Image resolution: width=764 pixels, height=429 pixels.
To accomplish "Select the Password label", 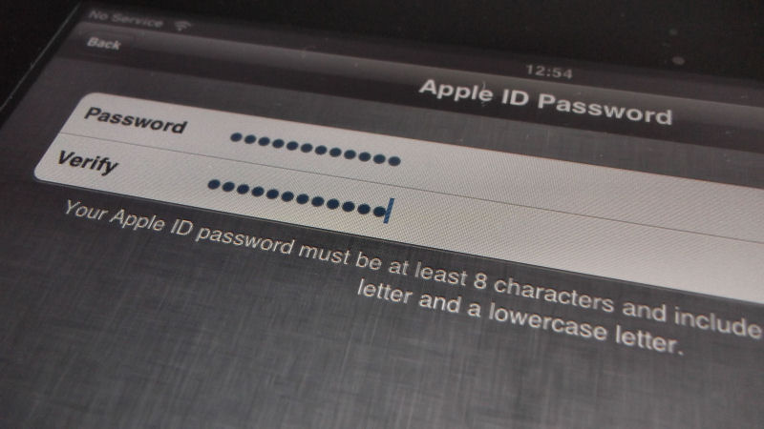I will pos(136,120).
